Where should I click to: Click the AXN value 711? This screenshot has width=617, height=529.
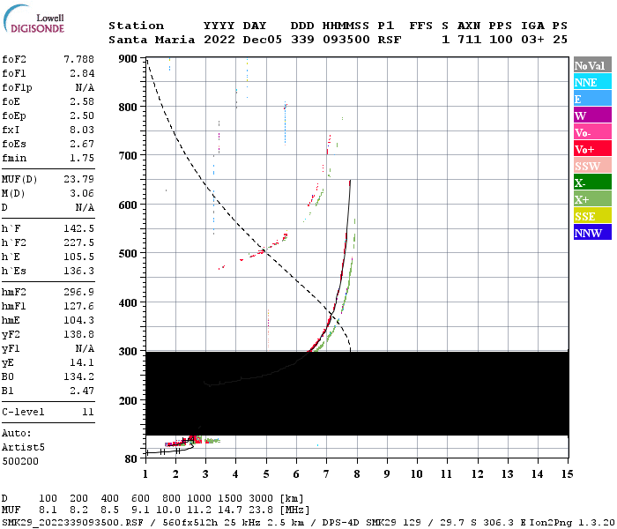(x=469, y=40)
